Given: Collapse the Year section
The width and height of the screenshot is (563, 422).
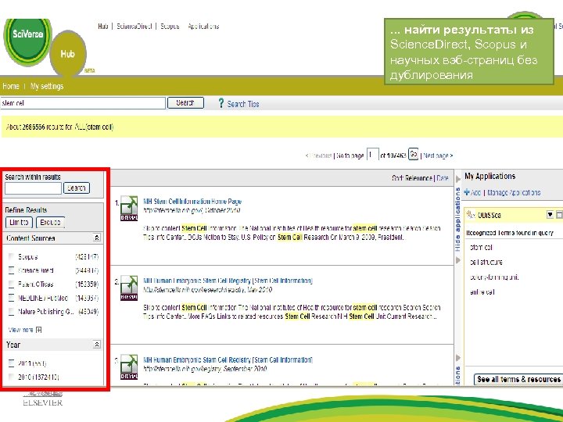Looking at the screenshot, I should [x=96, y=345].
